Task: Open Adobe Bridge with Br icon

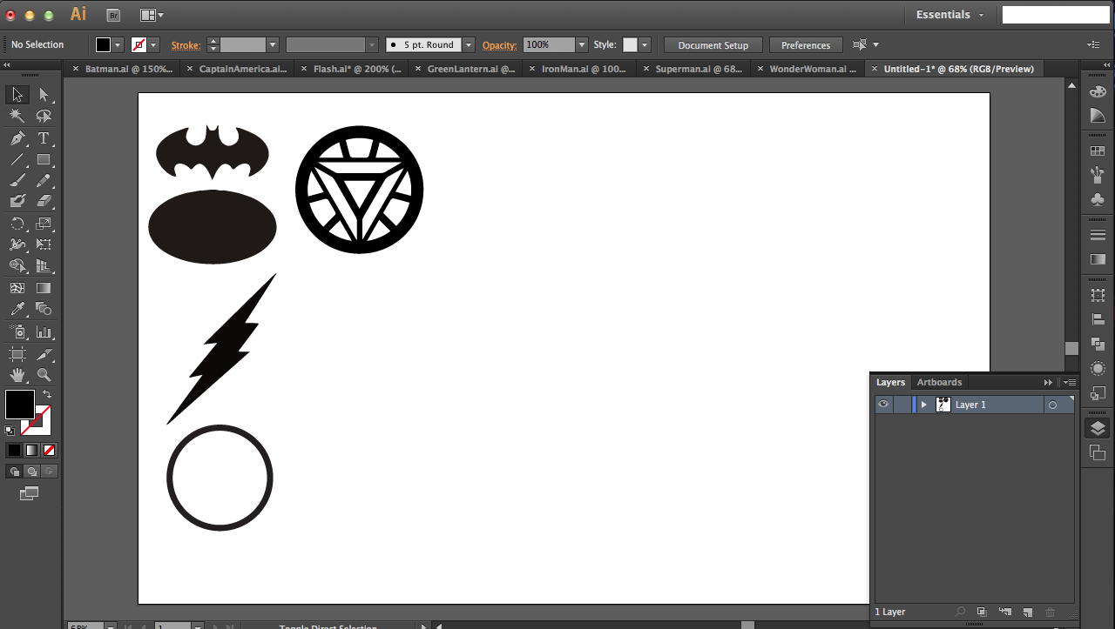Action: tap(113, 15)
